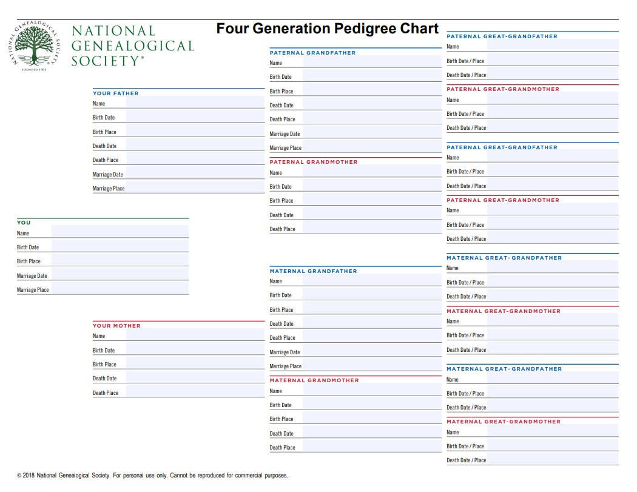The width and height of the screenshot is (637, 492).
Task: Click Paternal Grandmother's Birth Place field
Action: coord(372,199)
